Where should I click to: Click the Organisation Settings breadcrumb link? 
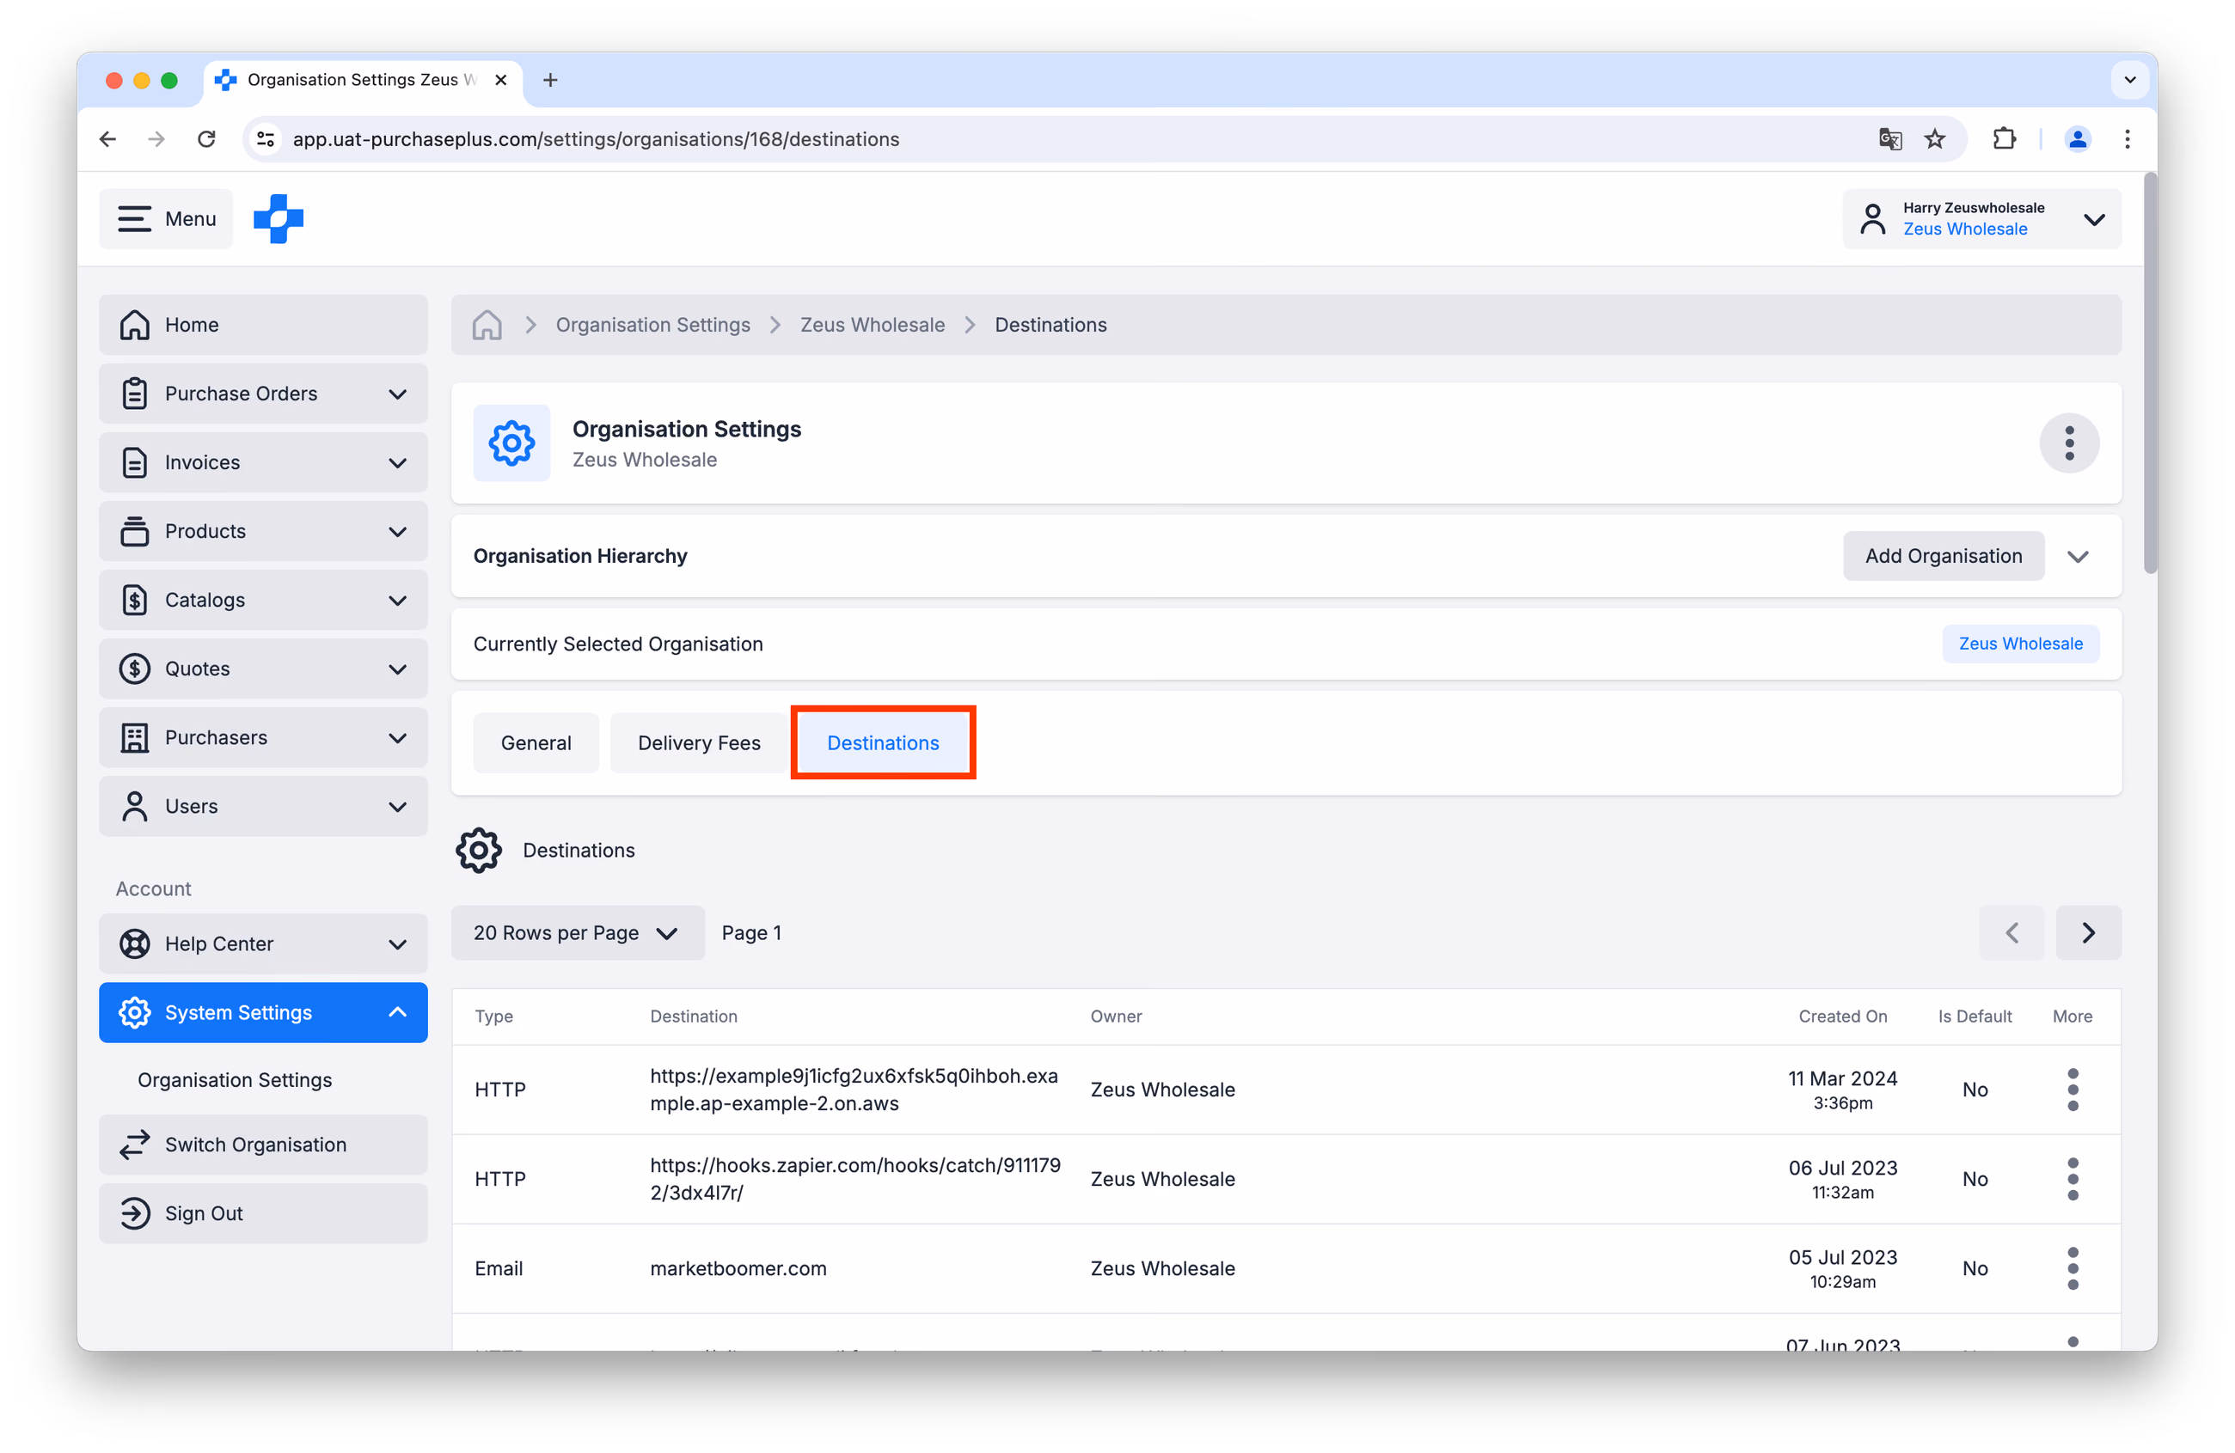pos(652,325)
